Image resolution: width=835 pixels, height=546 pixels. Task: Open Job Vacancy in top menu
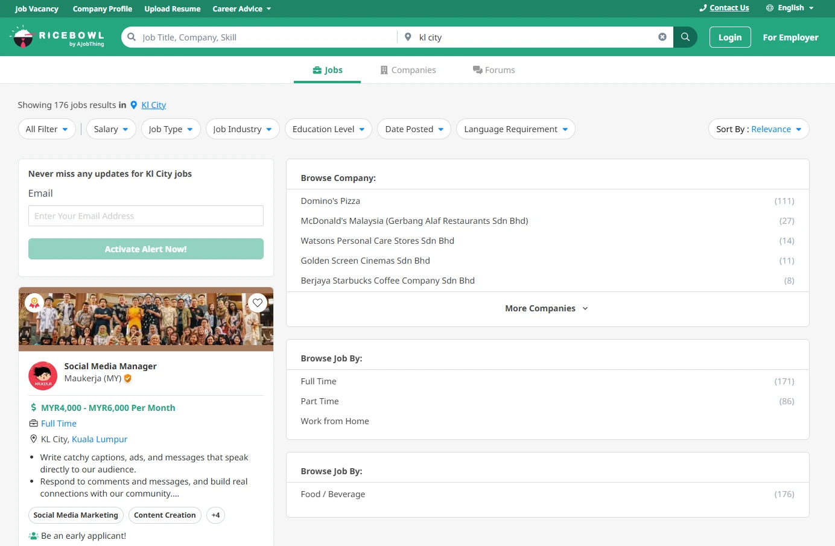[x=37, y=8]
